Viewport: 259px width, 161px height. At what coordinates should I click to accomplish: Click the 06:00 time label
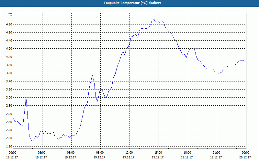click(x=71, y=153)
